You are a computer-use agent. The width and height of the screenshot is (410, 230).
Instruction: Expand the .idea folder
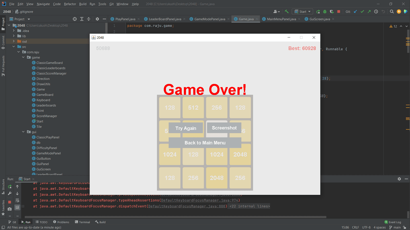[14, 31]
